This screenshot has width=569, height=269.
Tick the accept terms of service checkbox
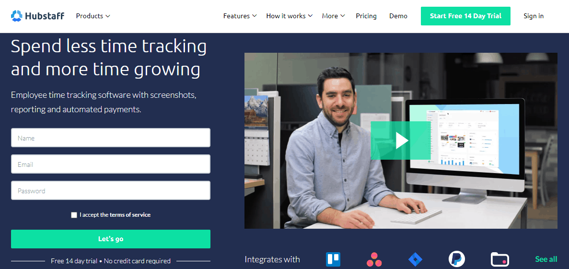(74, 215)
